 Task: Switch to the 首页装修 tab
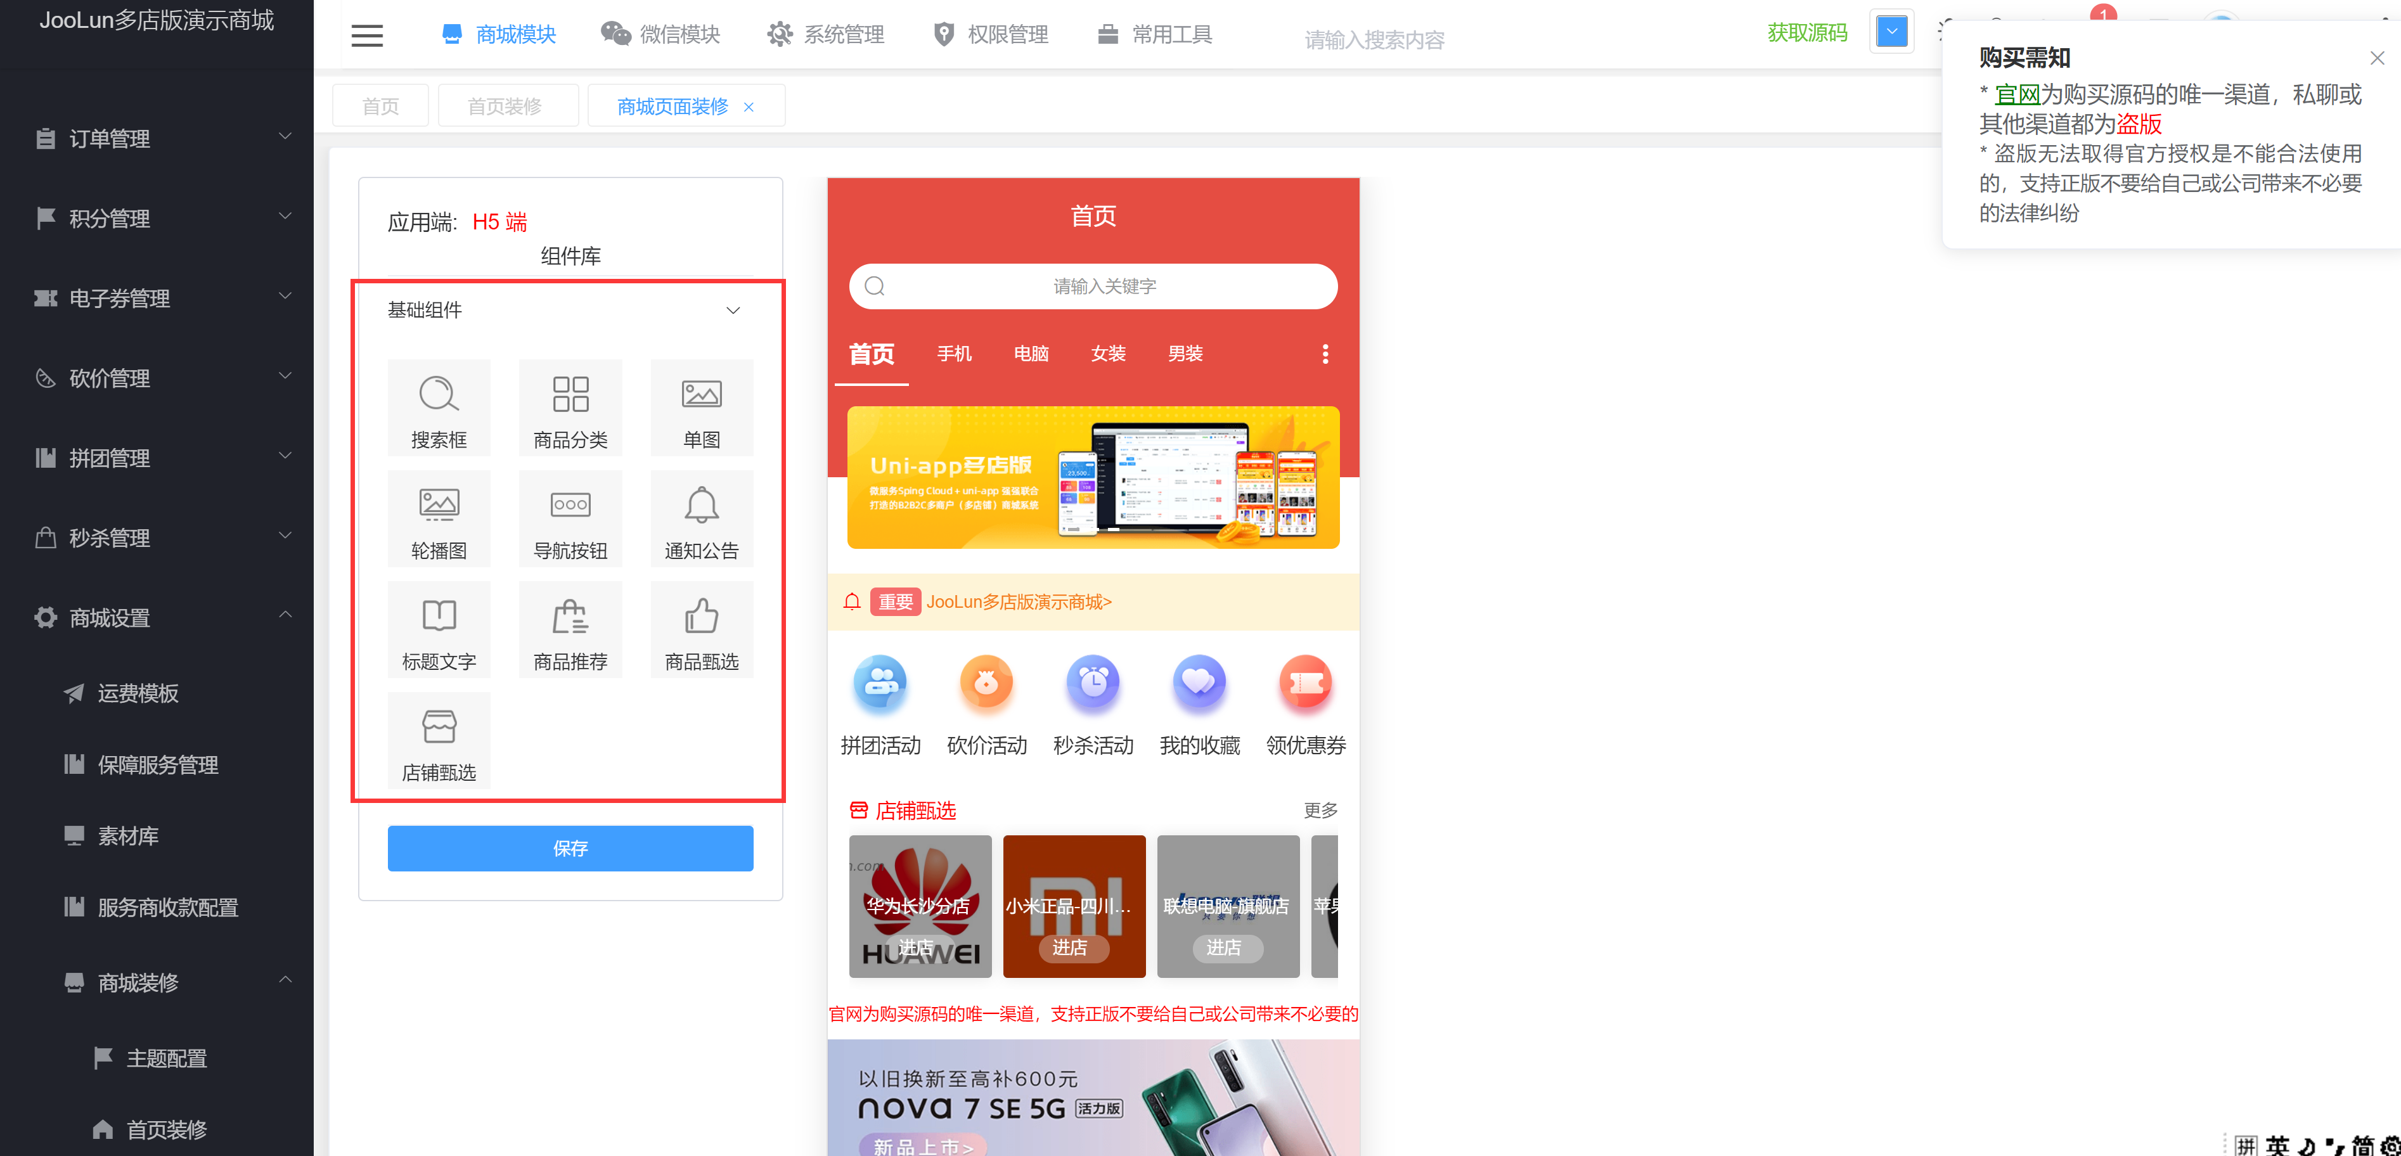pos(507,105)
